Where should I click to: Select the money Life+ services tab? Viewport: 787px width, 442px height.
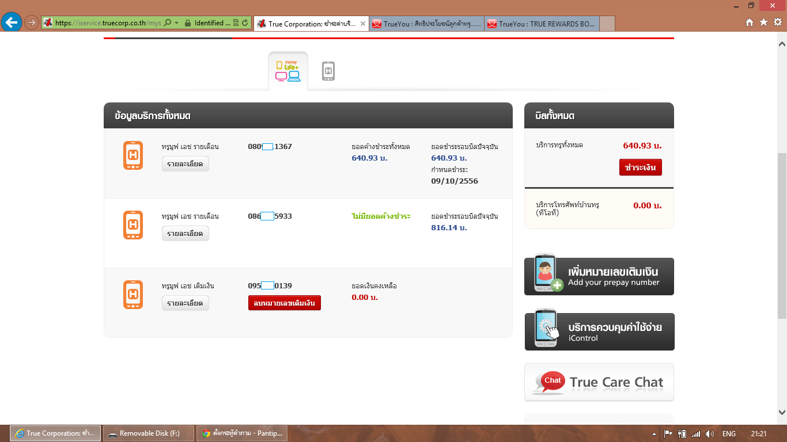(288, 71)
